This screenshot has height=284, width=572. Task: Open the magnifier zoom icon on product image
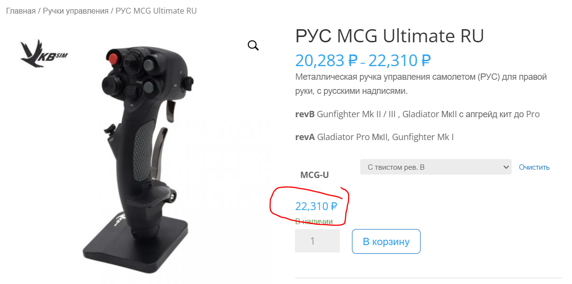(253, 46)
